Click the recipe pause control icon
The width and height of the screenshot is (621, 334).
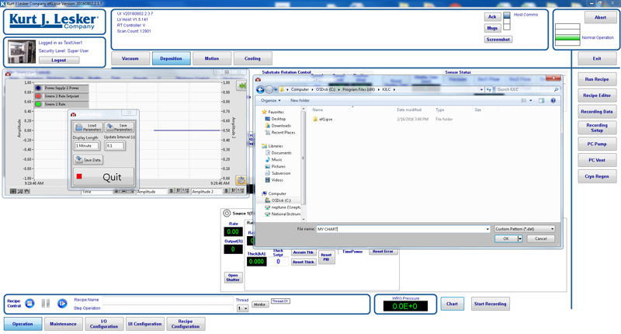[46, 304]
